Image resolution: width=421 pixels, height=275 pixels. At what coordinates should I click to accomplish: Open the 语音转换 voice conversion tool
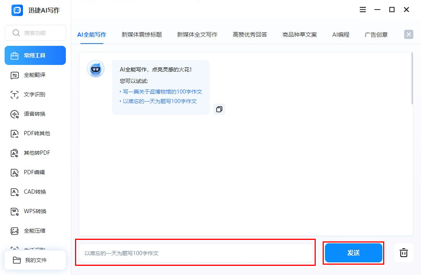(x=35, y=114)
